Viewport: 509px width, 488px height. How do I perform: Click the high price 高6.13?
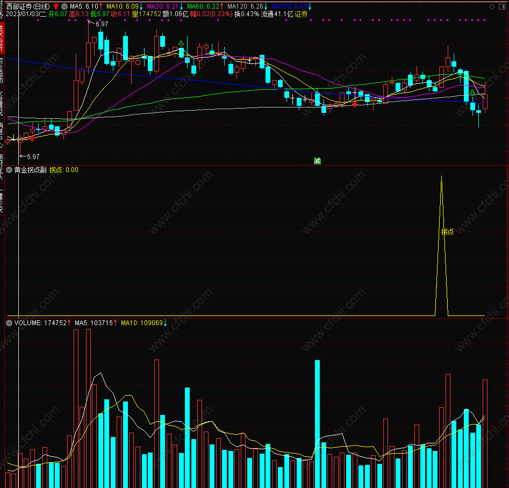(78, 14)
